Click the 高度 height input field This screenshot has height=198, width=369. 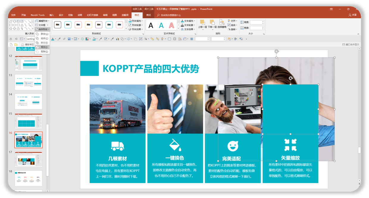click(x=257, y=22)
